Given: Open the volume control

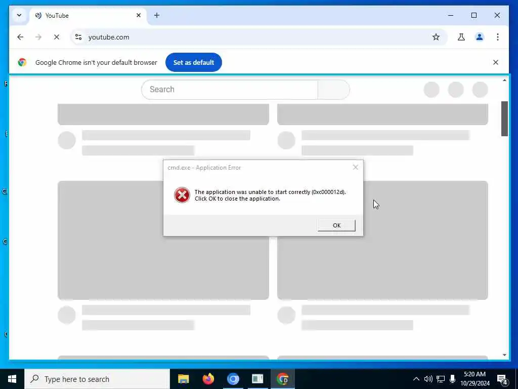Looking at the screenshot, I should point(428,379).
